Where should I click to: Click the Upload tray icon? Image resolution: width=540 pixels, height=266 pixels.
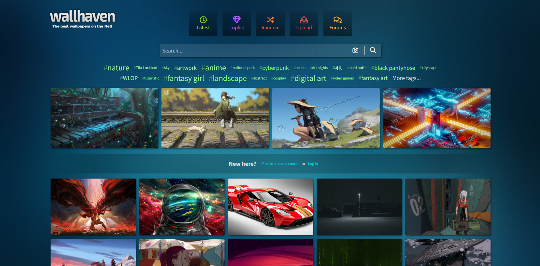coord(304,20)
